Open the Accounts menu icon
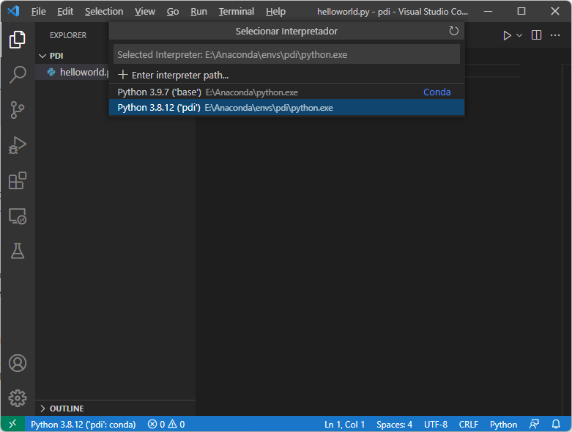The height and width of the screenshot is (432, 572). click(x=17, y=363)
